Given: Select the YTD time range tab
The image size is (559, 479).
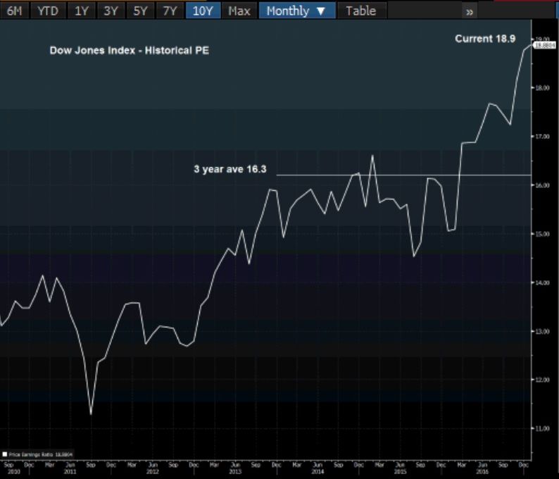Looking at the screenshot, I should coord(48,11).
